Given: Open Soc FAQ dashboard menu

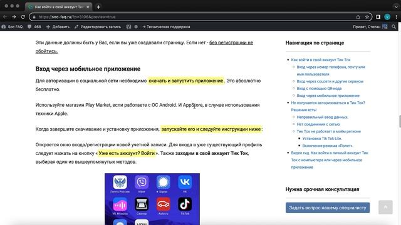Looking at the screenshot, I should [12, 26].
